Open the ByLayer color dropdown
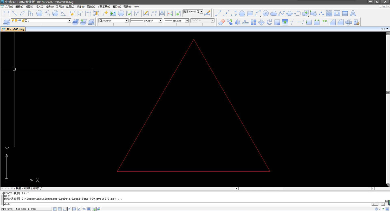 tap(127, 21)
